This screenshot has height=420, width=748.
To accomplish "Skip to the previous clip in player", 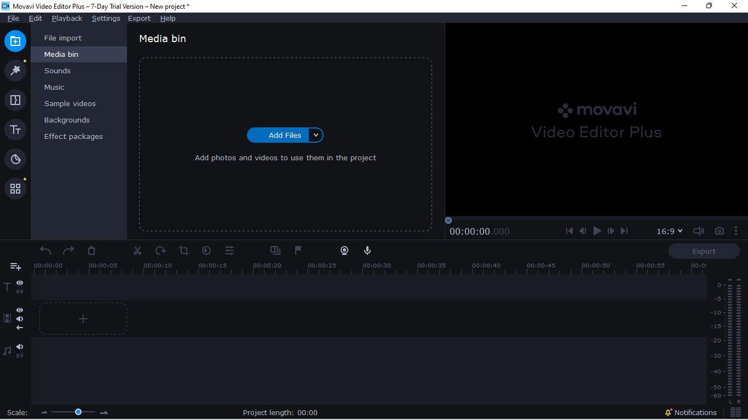I will (569, 231).
